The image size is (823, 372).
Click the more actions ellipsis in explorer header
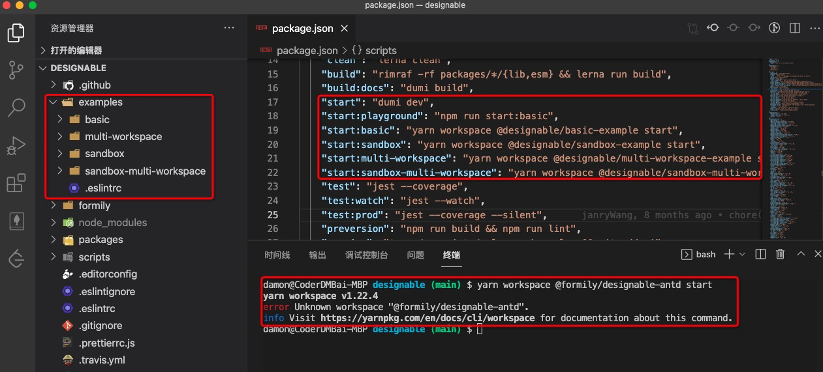coord(228,28)
